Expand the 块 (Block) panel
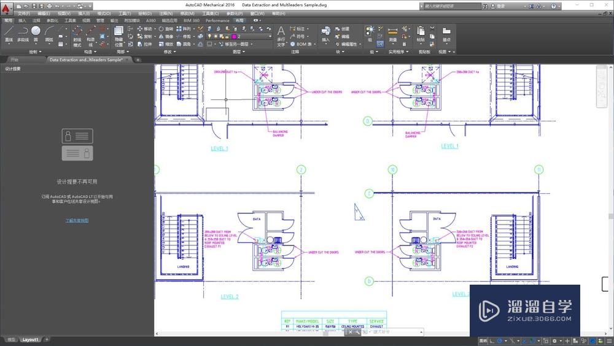The image size is (614, 346). click(339, 52)
